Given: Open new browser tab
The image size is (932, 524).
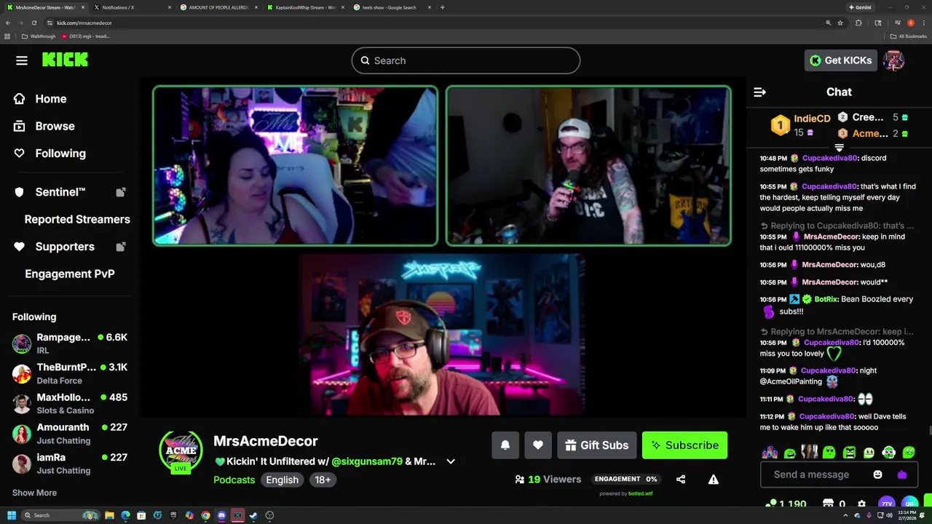Looking at the screenshot, I should tap(443, 7).
